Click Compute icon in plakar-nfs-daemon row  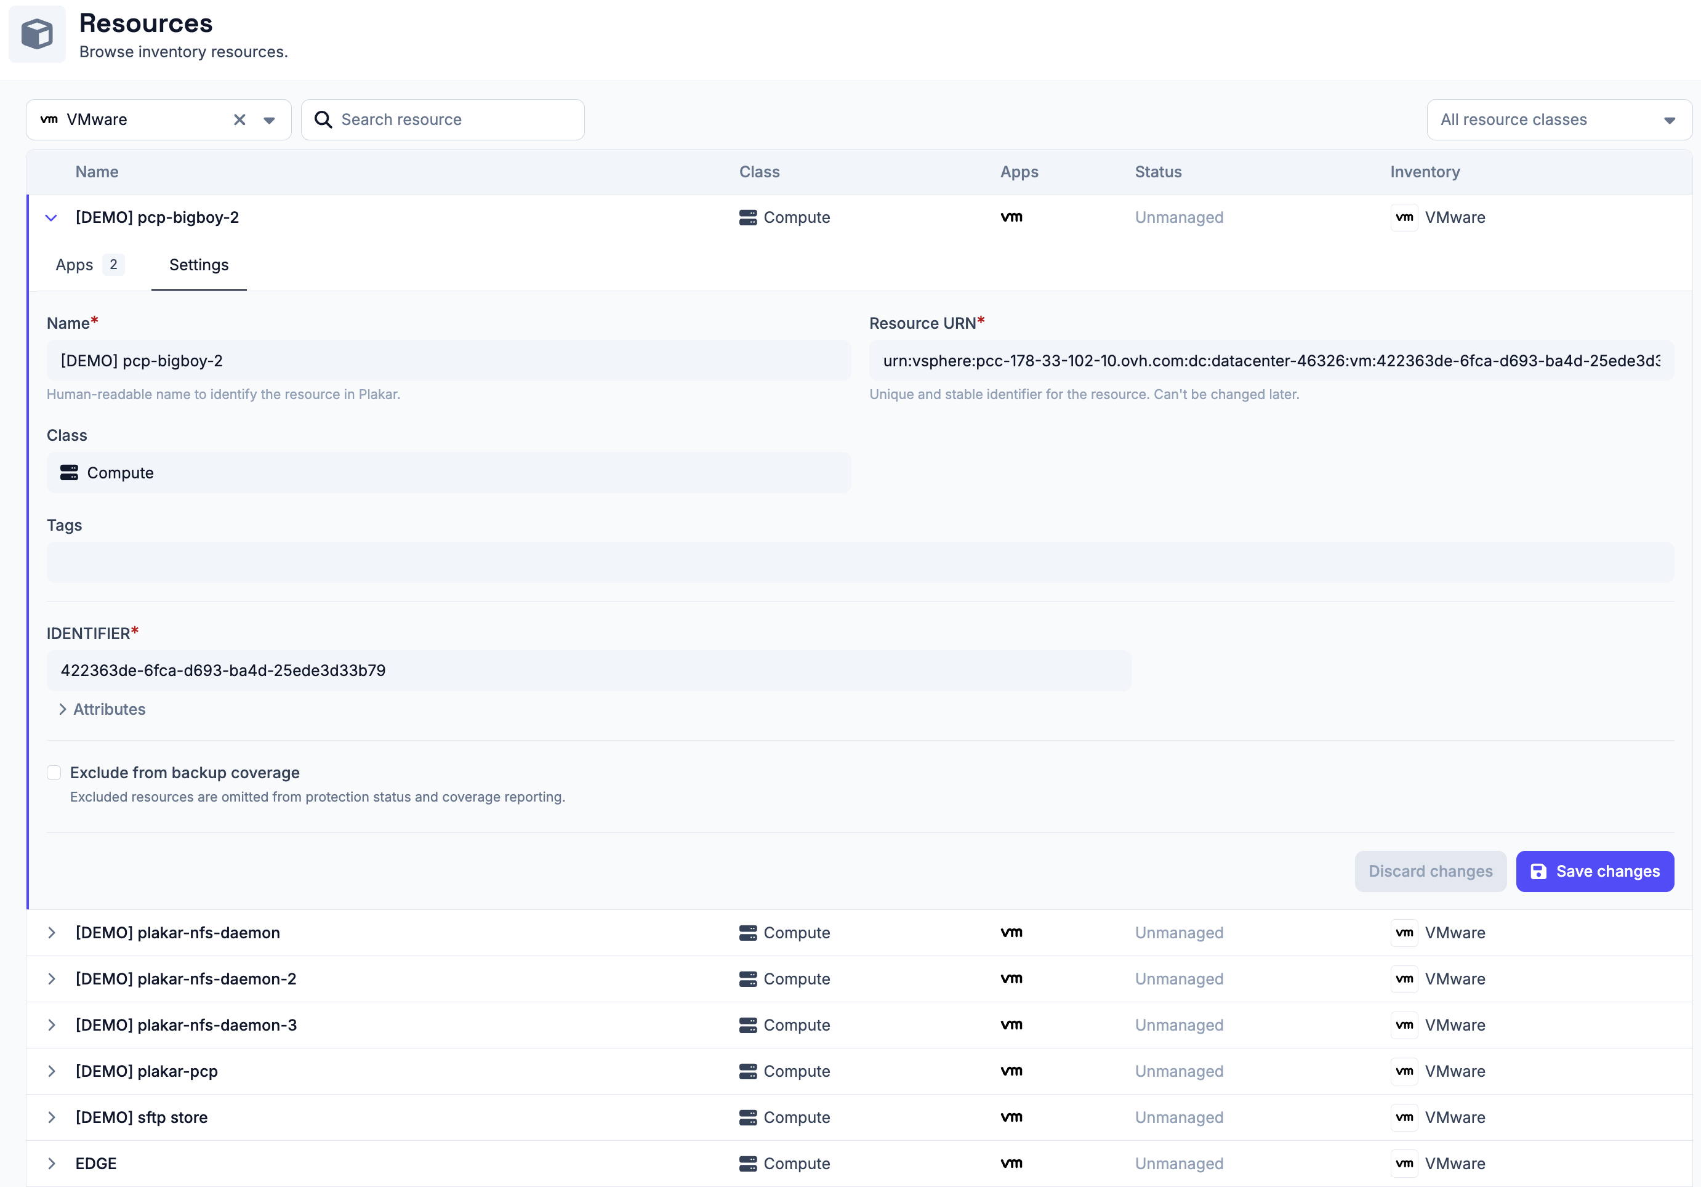tap(748, 933)
